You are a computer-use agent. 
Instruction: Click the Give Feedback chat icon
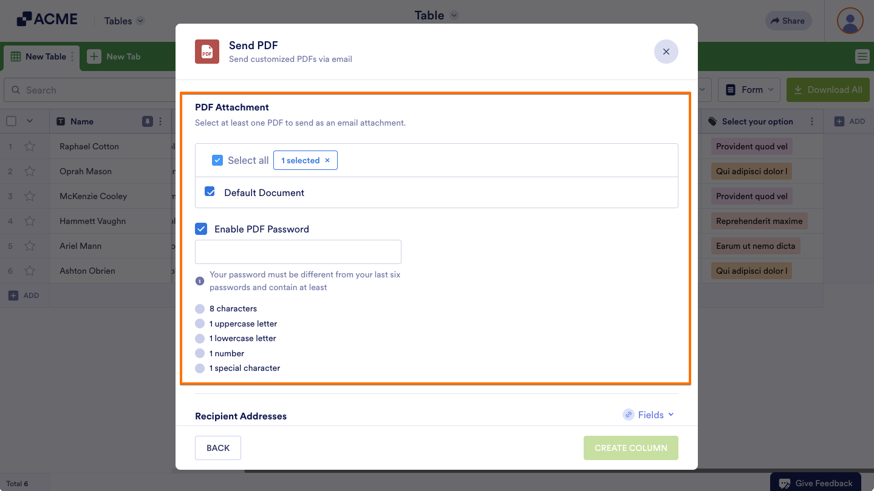pos(785,483)
